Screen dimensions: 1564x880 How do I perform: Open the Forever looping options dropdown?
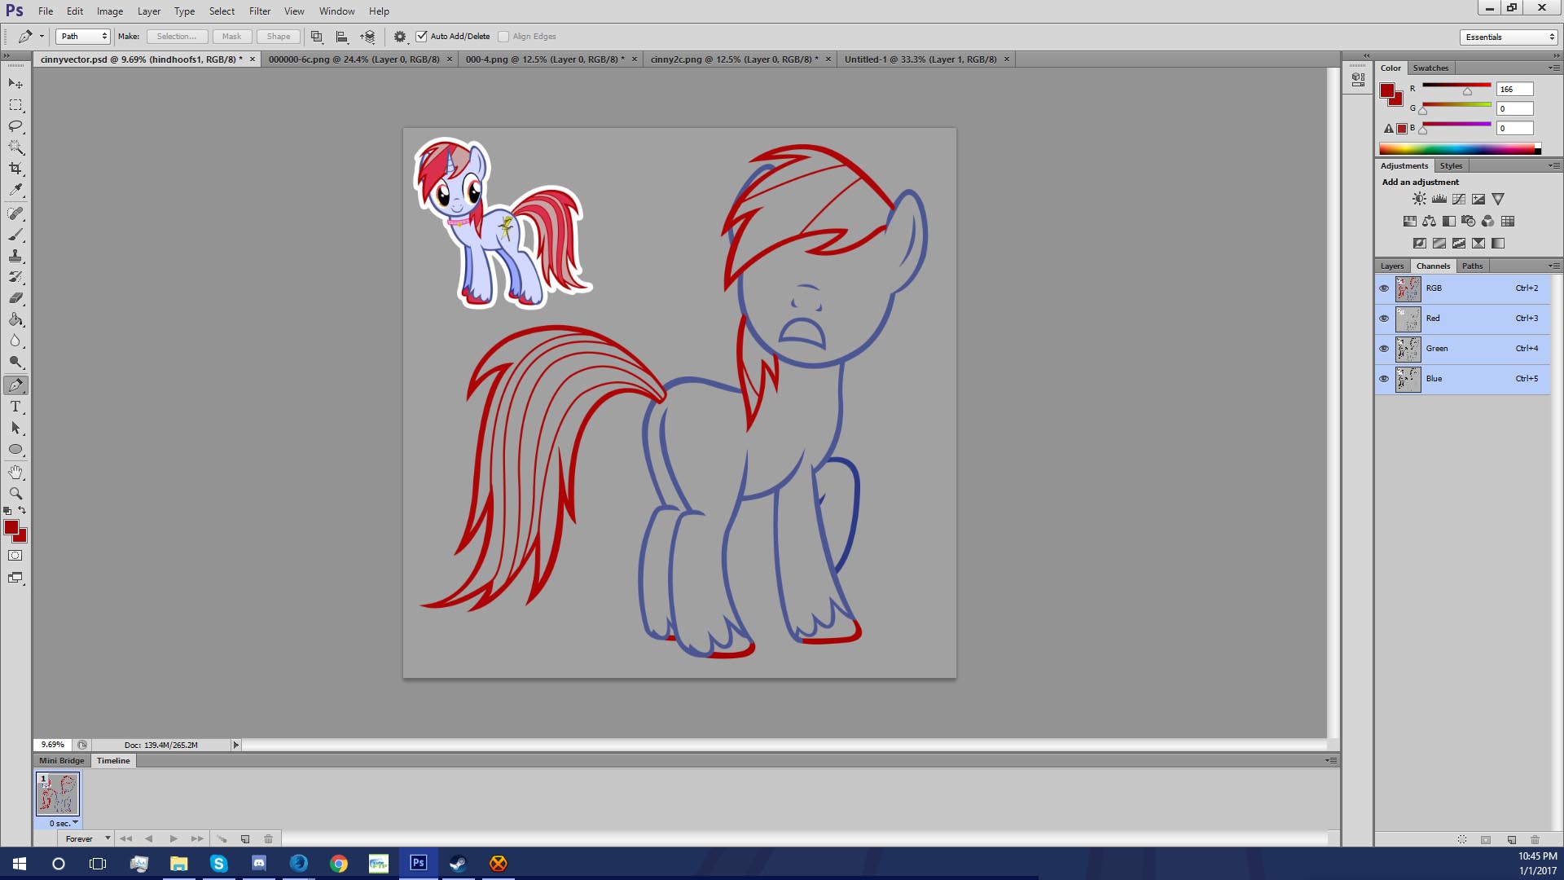[x=87, y=838]
